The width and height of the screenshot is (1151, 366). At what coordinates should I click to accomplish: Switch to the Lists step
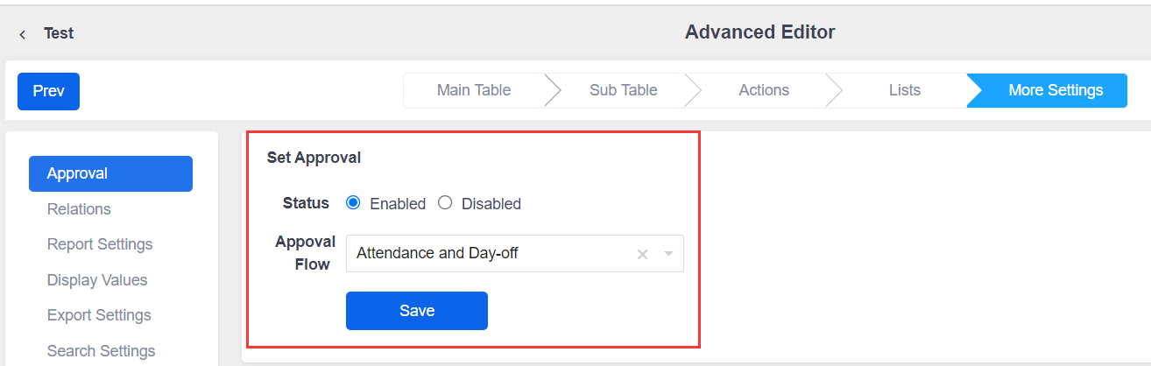pos(904,90)
